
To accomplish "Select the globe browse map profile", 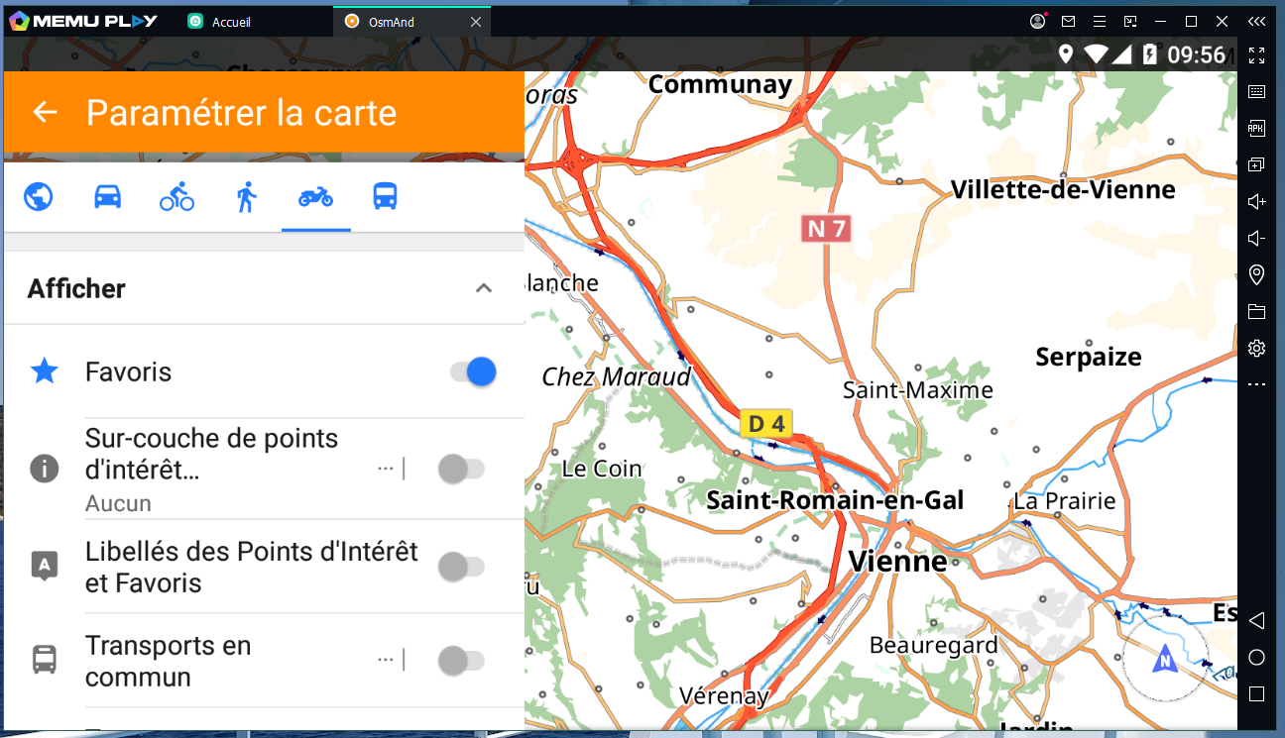I will 38,197.
